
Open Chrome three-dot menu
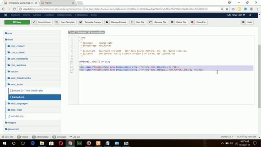[x=257, y=9]
